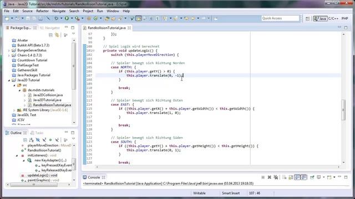Click the Quick Access search field
Screen dimensions: 355x199
[x=280, y=18]
